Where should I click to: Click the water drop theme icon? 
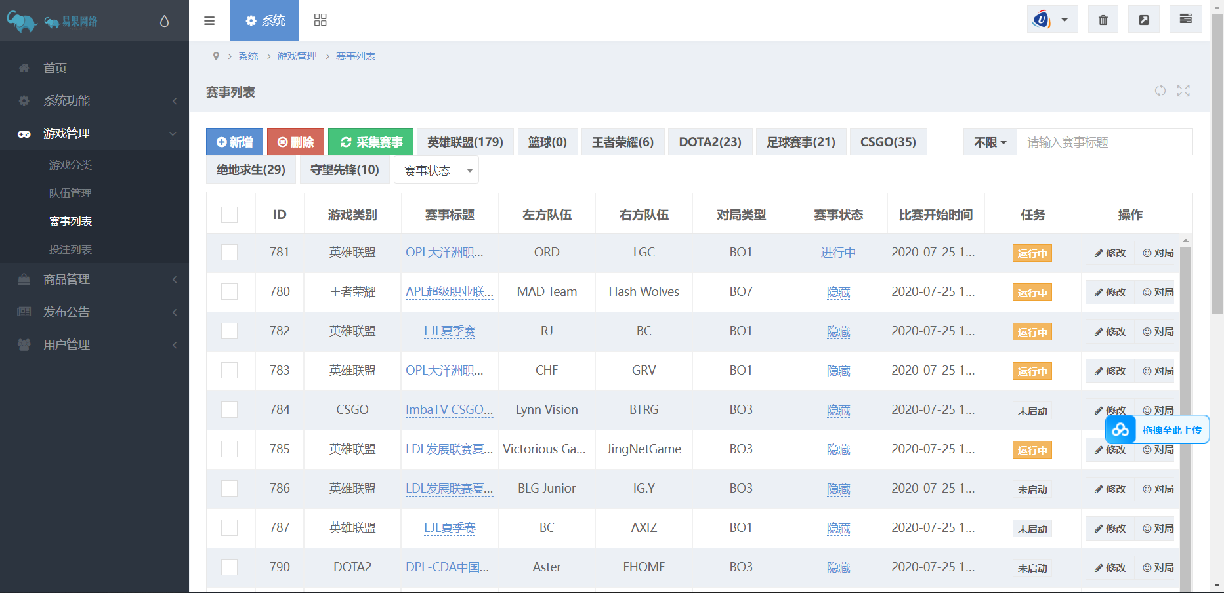[164, 21]
